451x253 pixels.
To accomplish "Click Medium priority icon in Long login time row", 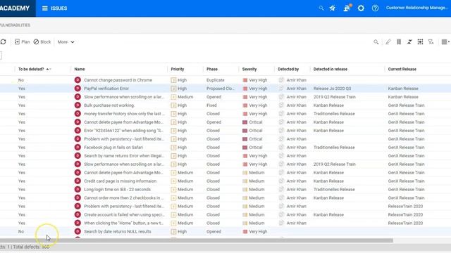I will [173, 189].
